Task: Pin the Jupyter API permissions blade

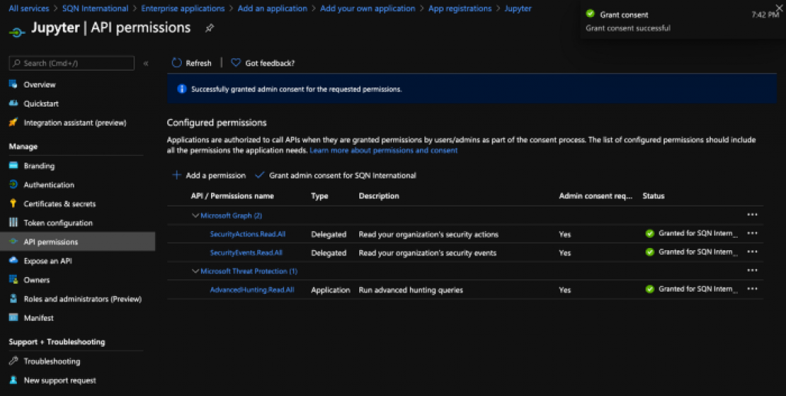Action: point(210,28)
